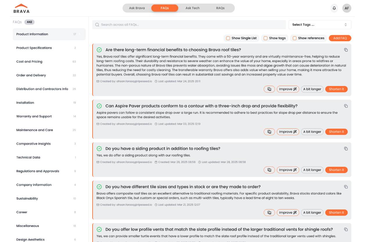365x242 pixels.
Task: Click A bit longer on siding product FAQ
Action: (x=312, y=170)
